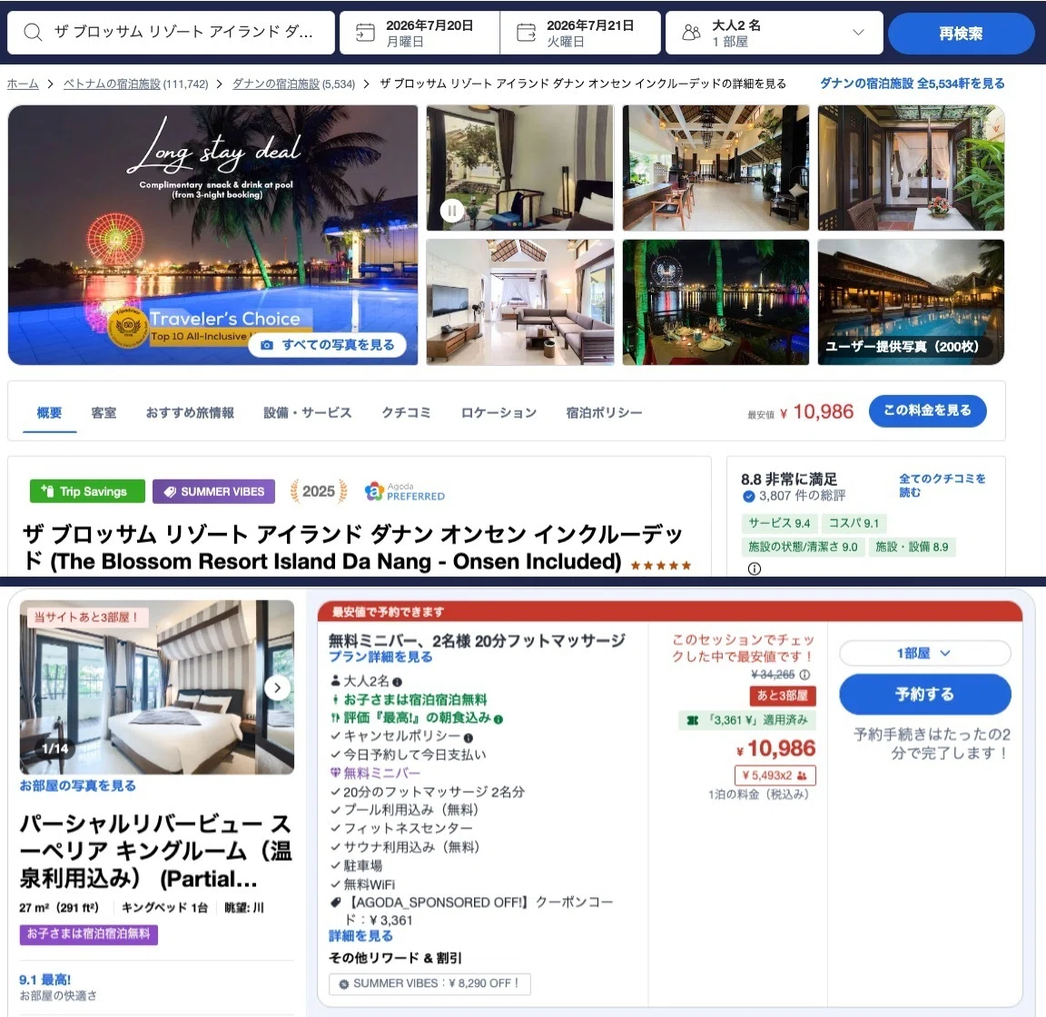Click info icon beside キャンセルポリシー
1046x1017 pixels.
click(x=469, y=738)
